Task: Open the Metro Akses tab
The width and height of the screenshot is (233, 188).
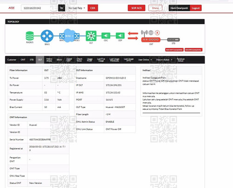Action: pyautogui.click(x=49, y=60)
